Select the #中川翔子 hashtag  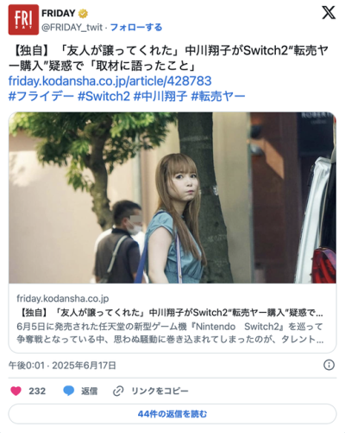click(x=160, y=96)
